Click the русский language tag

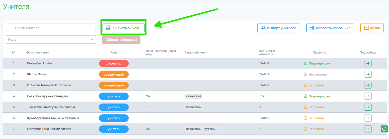click(210, 129)
